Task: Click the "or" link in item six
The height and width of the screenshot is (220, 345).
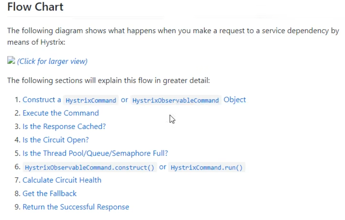Action: pos(163,167)
